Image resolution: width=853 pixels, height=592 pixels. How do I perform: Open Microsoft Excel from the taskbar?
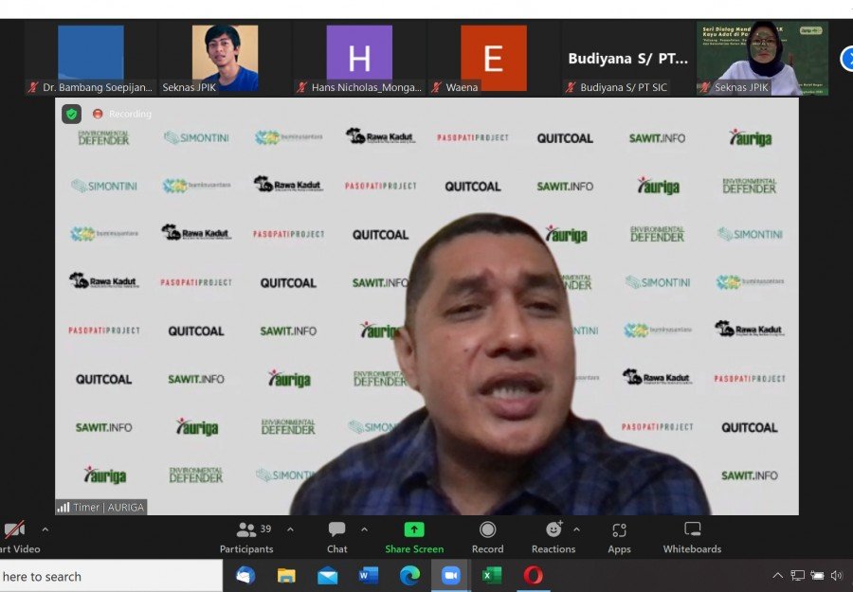coord(492,576)
